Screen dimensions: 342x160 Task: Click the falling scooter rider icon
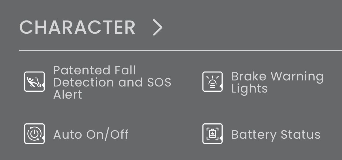click(34, 82)
